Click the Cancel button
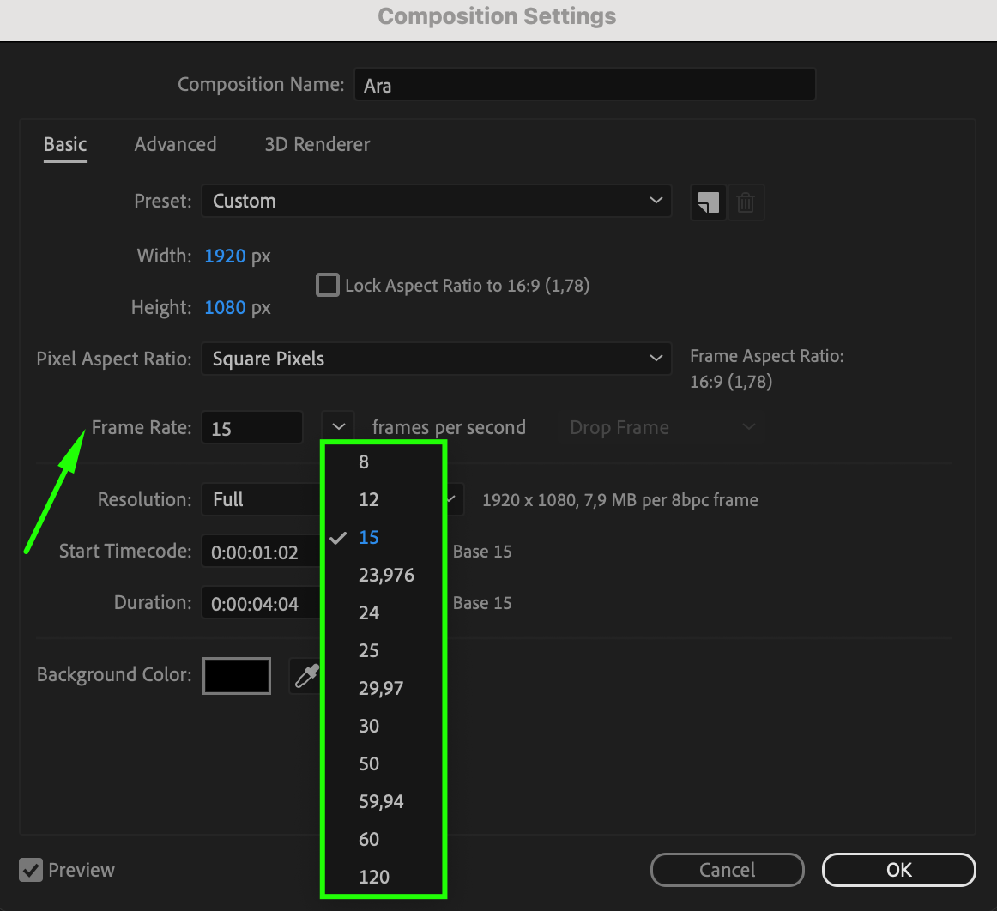 (727, 870)
